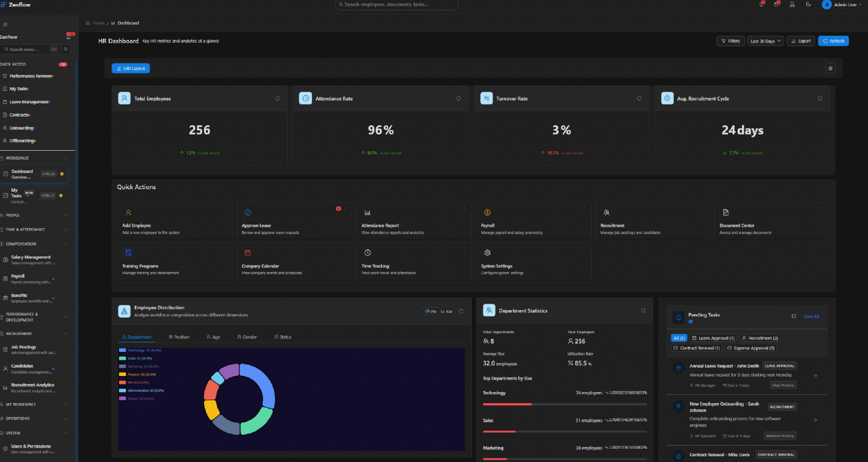Click the dashboard settings gear icon
The image size is (868, 462).
coord(830,68)
